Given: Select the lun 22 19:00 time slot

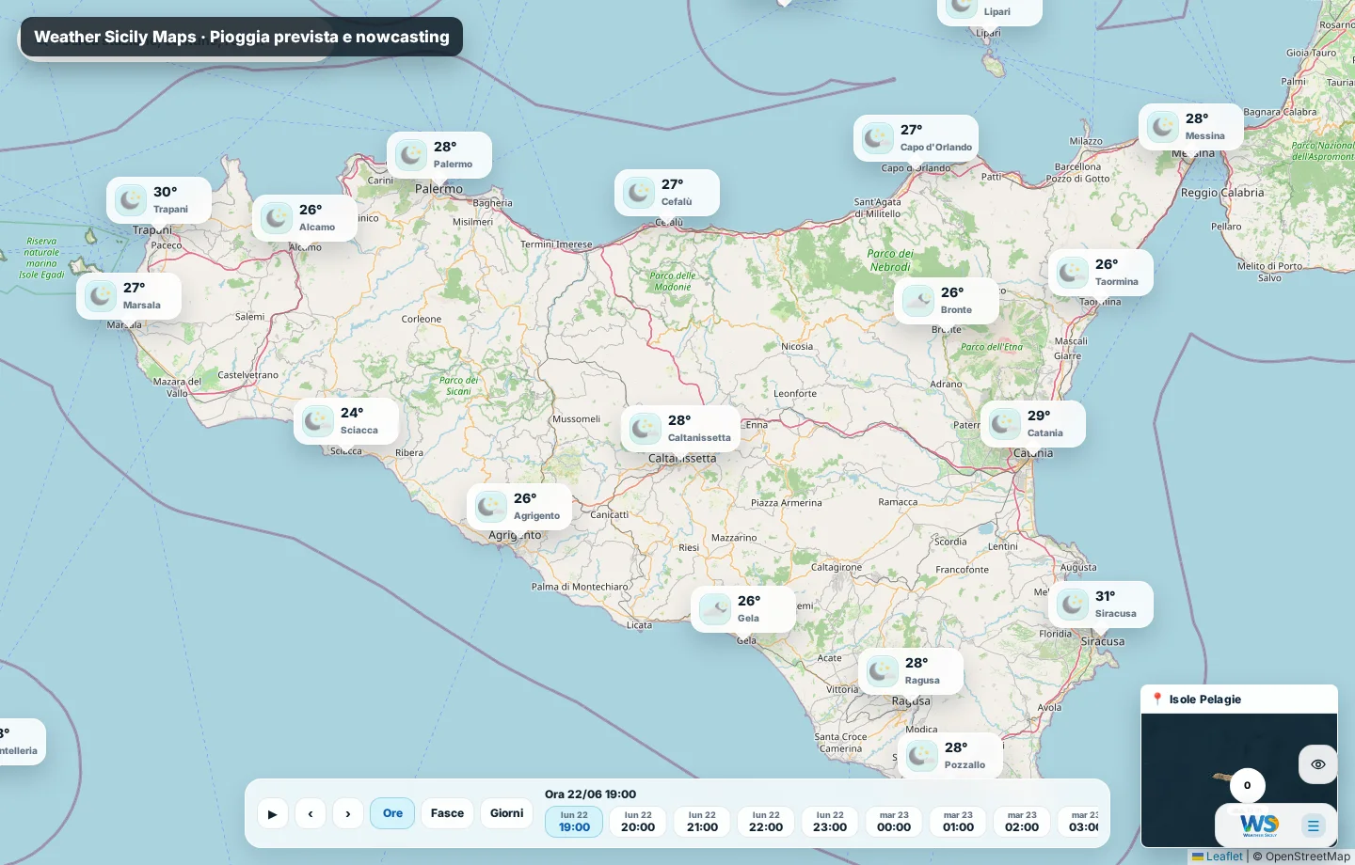Looking at the screenshot, I should pos(574,822).
